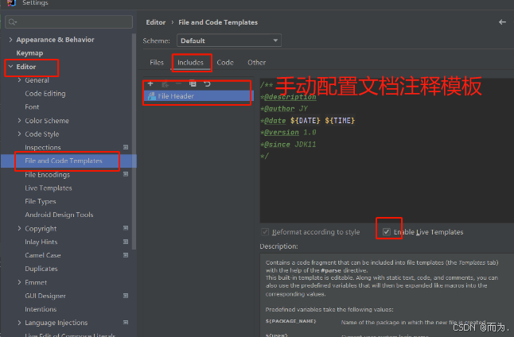This screenshot has width=514, height=337.
Task: Click project-level icon beside Inlay Hints
Action: (x=126, y=242)
